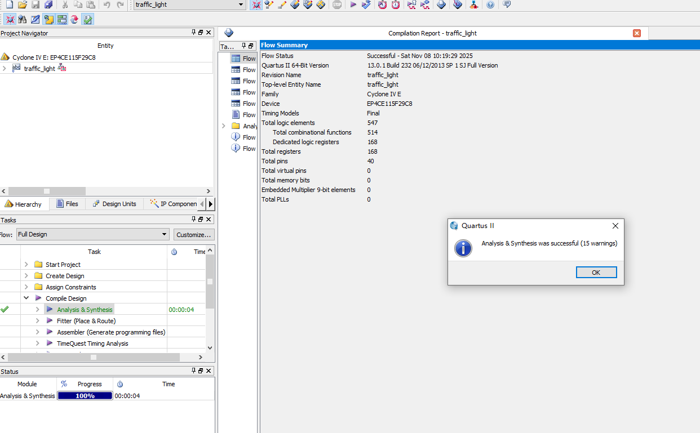Click the Save floppy disk icon
Screen dimensions: 700x433
click(35, 5)
